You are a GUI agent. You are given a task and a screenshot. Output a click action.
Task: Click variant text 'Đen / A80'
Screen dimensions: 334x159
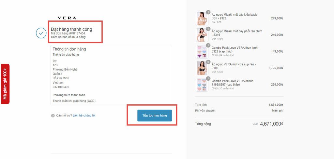(217, 39)
